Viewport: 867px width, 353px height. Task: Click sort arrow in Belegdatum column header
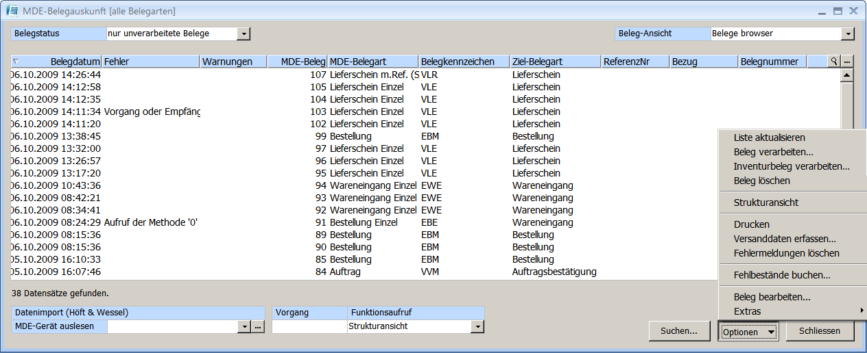point(16,62)
